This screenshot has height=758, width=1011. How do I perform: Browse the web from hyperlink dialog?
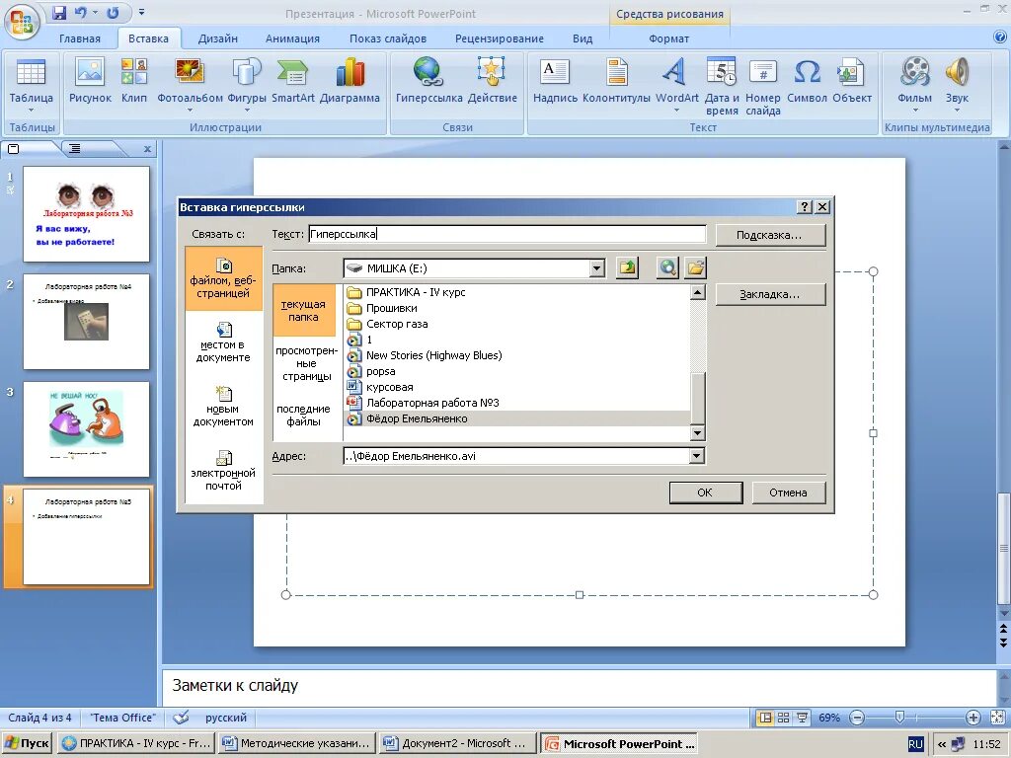(x=667, y=267)
